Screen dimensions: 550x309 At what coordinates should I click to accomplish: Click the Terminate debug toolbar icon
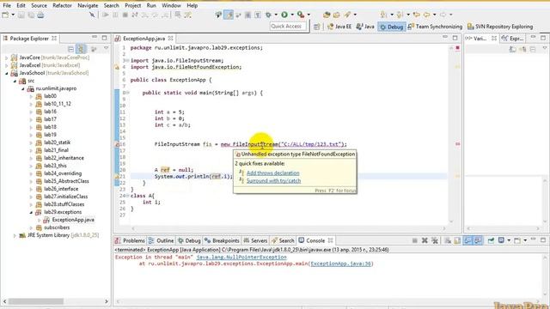pyautogui.click(x=125, y=15)
